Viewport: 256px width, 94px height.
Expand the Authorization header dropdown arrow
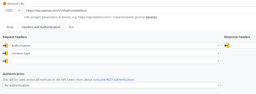[218, 46]
